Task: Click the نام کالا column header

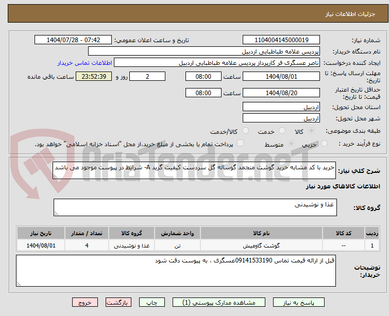Action: (261, 233)
